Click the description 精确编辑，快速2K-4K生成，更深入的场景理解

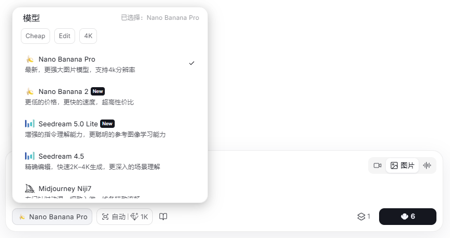tap(92, 167)
